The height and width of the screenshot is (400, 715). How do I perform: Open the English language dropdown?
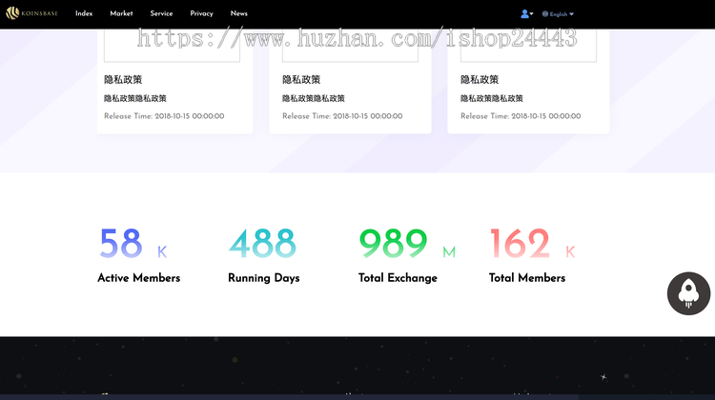pyautogui.click(x=558, y=14)
